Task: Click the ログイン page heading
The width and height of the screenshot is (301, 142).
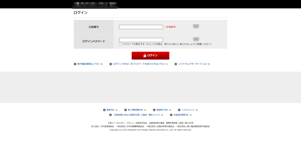Action: click(x=81, y=12)
